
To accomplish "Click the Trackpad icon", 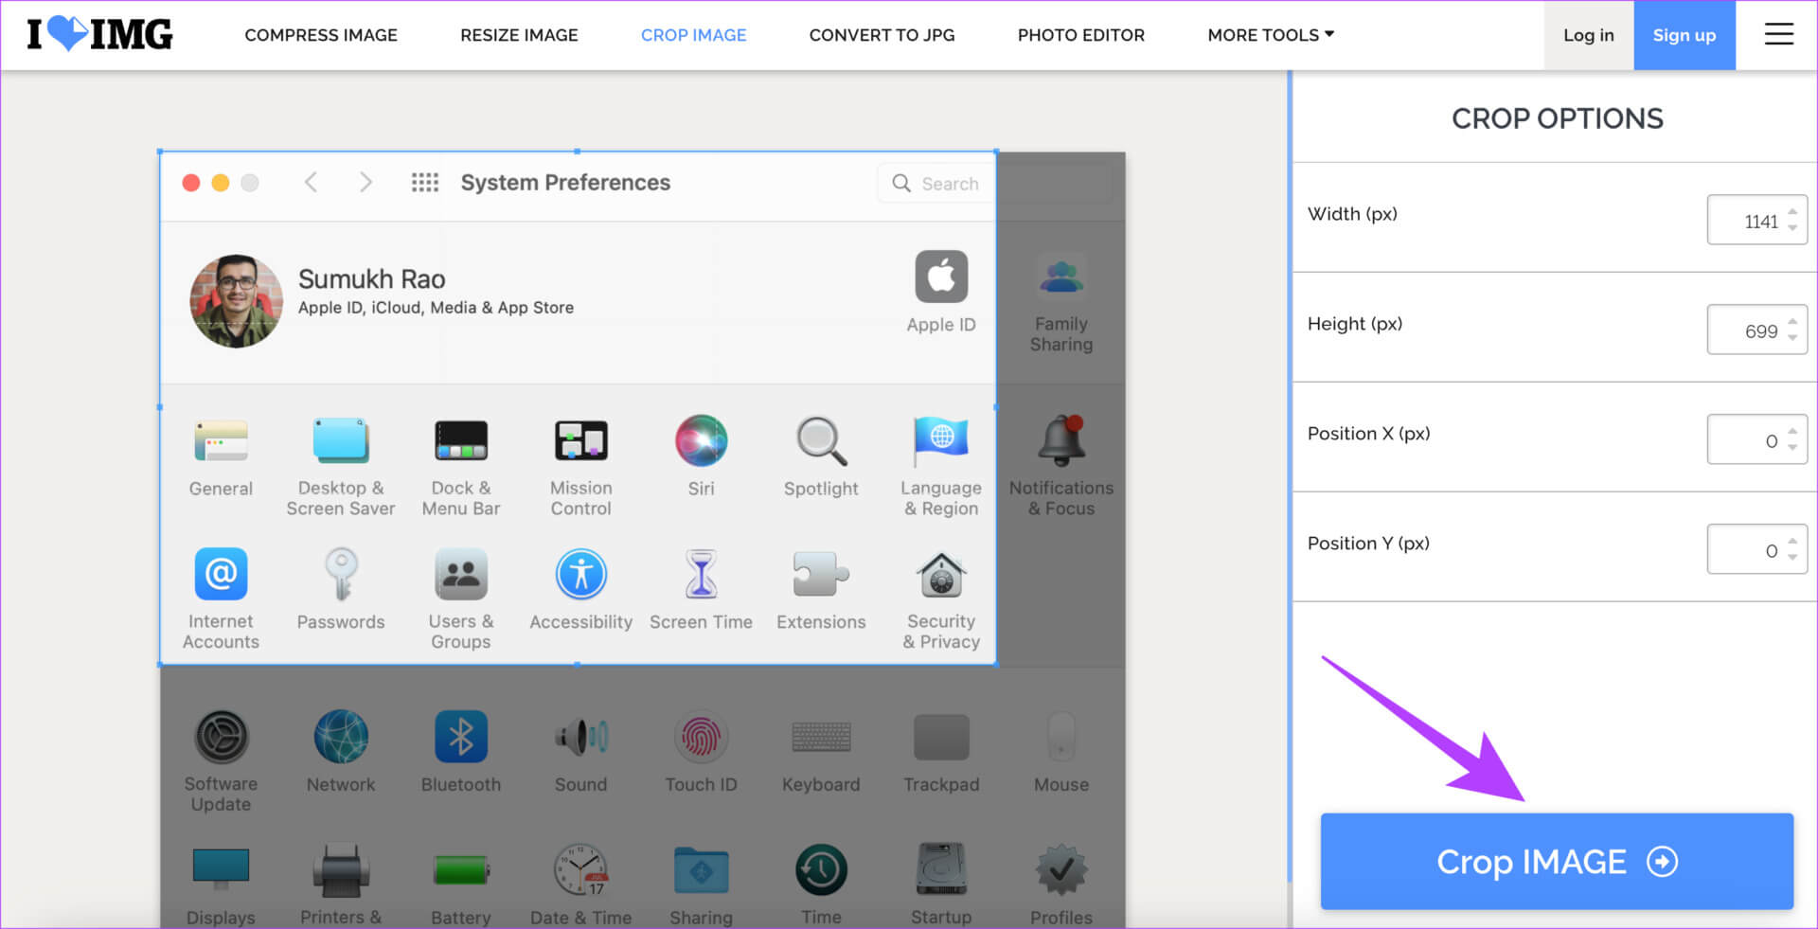I will click(x=940, y=737).
